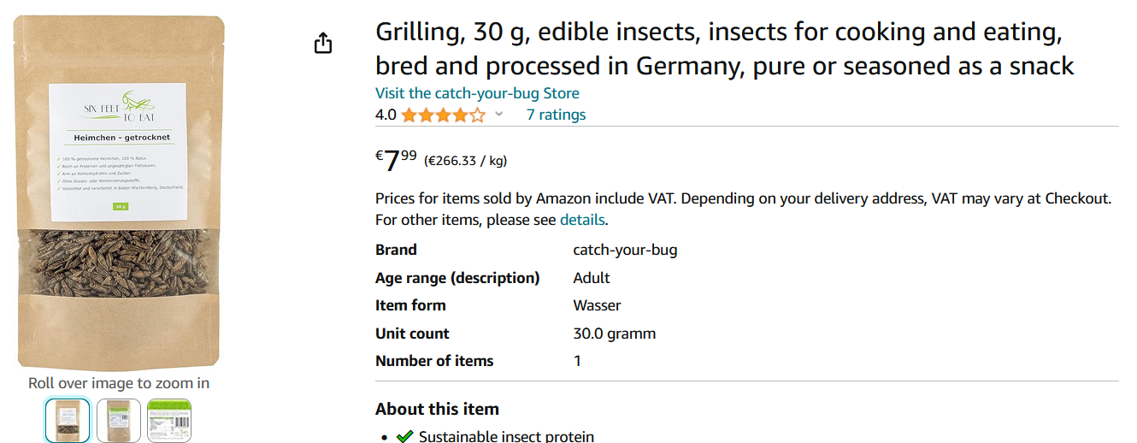Click the product title text

pos(723,50)
